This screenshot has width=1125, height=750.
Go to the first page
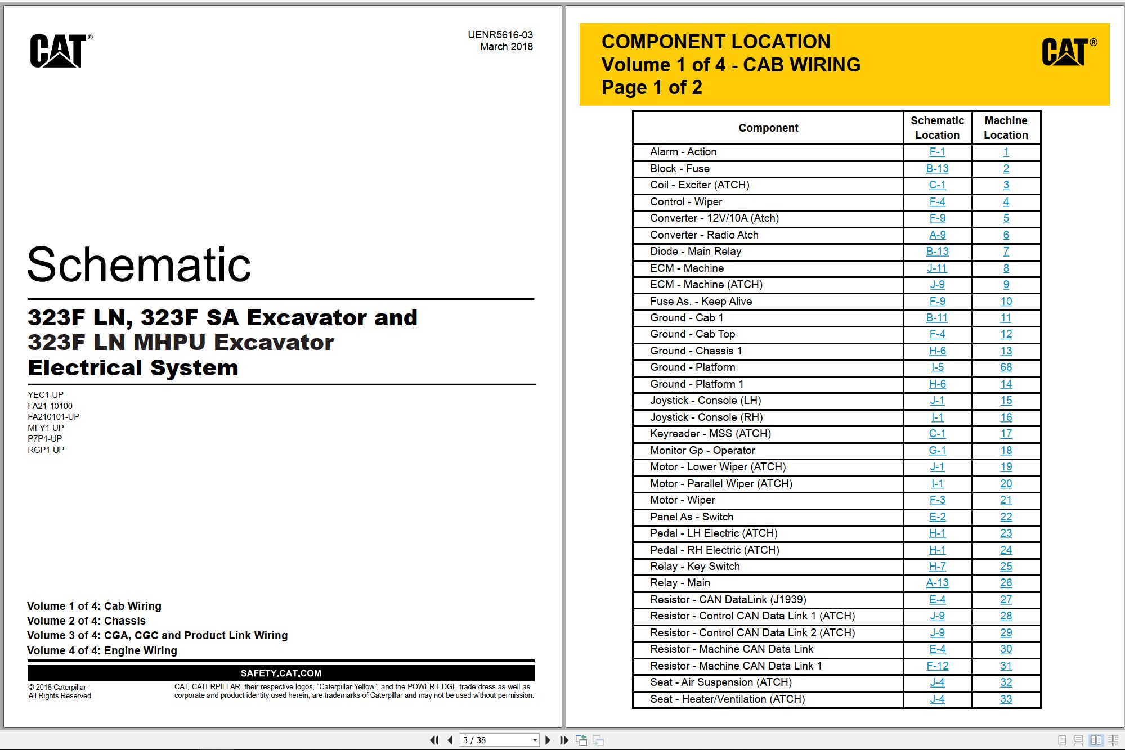(x=434, y=740)
